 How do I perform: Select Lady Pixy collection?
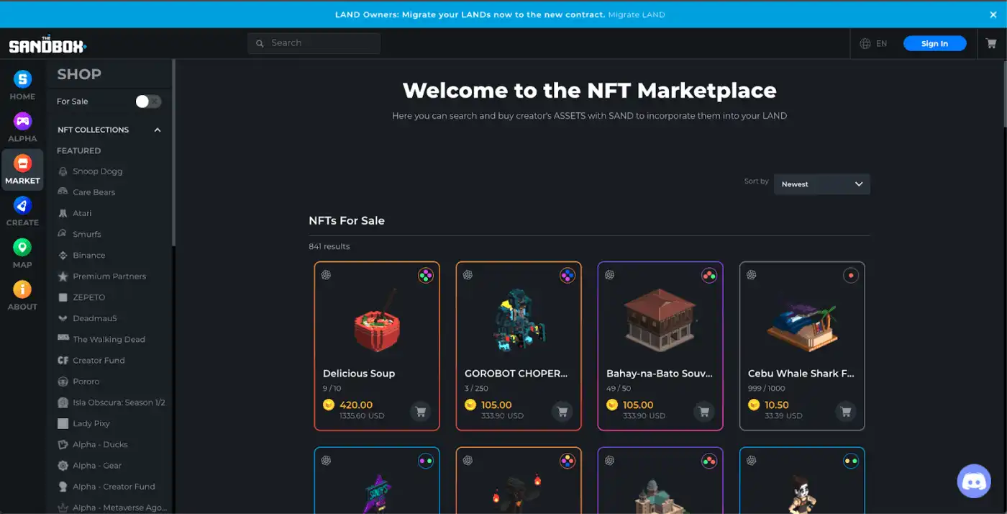click(91, 423)
